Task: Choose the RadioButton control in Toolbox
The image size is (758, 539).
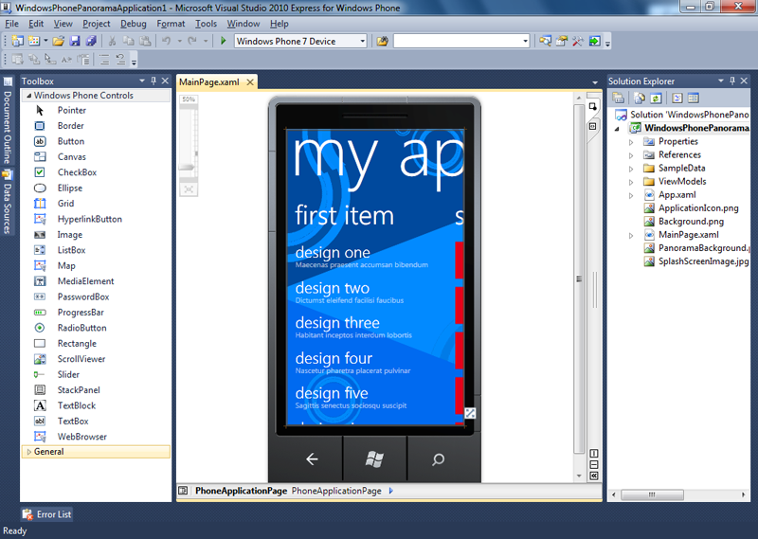Action: [x=81, y=328]
